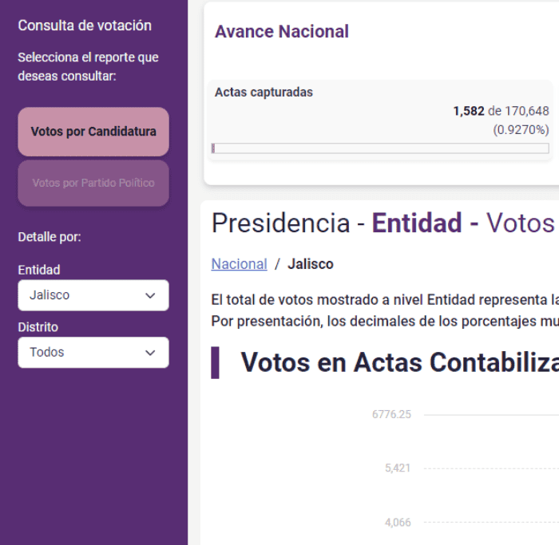Open the Entidad dropdown showing Jalisco
Screen dimensions: 559x545
(x=93, y=295)
